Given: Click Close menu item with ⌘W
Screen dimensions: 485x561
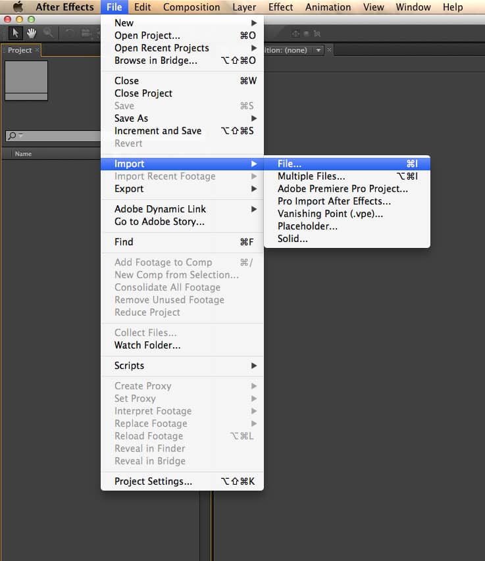Looking at the screenshot, I should (182, 81).
